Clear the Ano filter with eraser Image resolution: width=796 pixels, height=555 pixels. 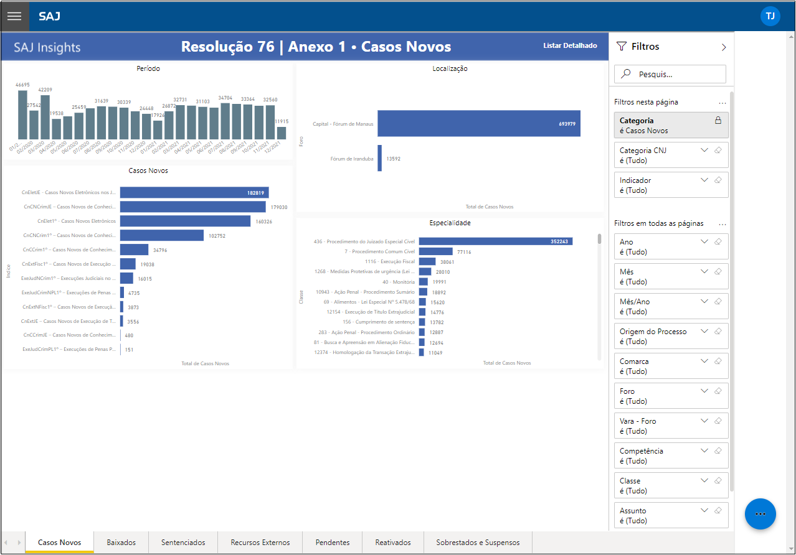pos(718,241)
